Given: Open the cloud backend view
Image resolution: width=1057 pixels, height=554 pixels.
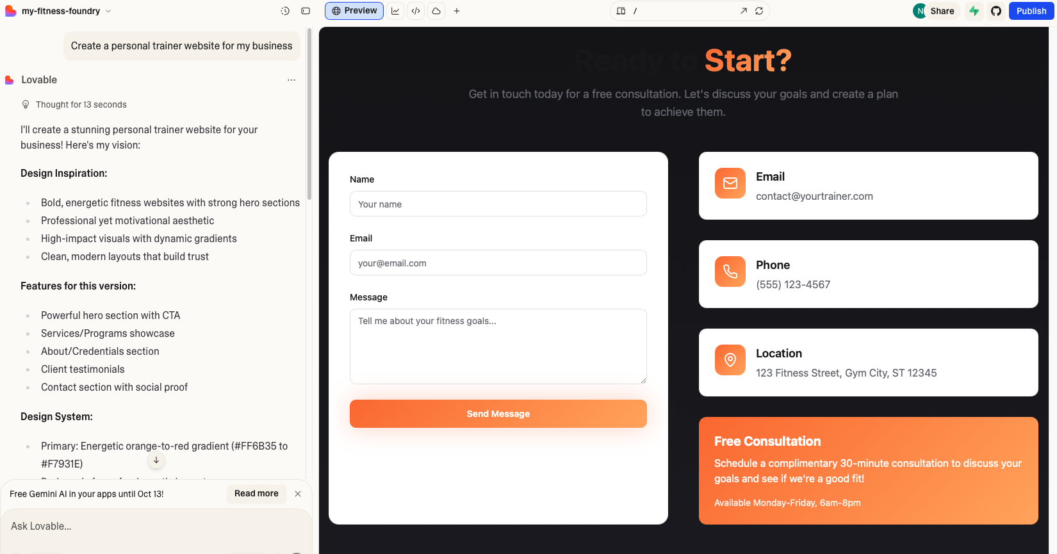Looking at the screenshot, I should [436, 11].
